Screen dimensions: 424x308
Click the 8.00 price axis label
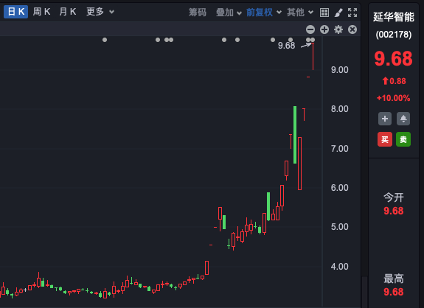pyautogui.click(x=340, y=109)
